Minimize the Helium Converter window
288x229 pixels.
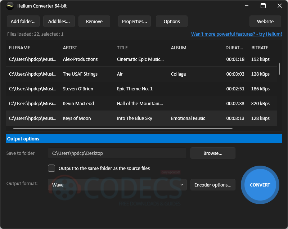(247, 6)
